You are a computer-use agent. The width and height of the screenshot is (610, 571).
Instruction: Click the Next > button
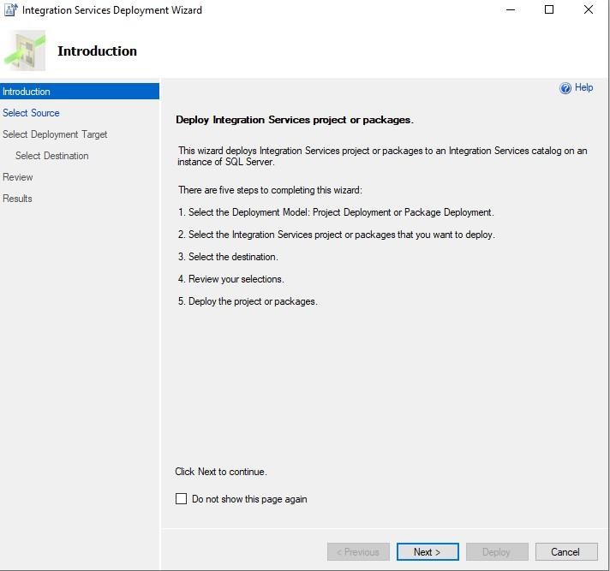tap(428, 552)
